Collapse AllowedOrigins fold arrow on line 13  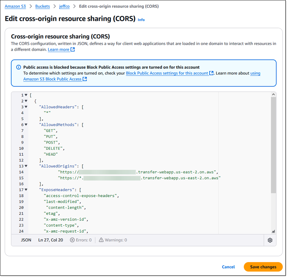point(26,166)
